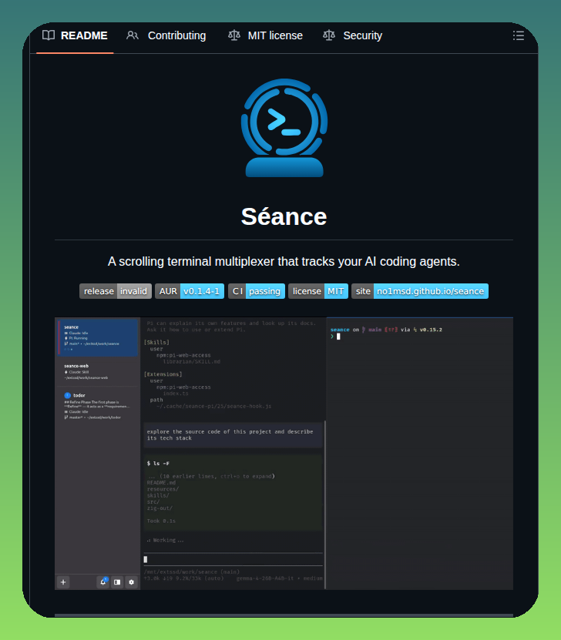The image size is (561, 640).
Task: Open the CI passing badge
Action: click(257, 291)
